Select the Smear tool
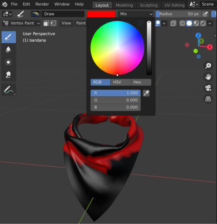The width and height of the screenshot is (217, 224). [x=9, y=75]
